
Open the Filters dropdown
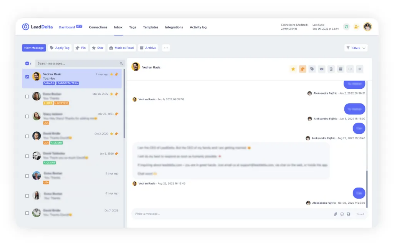[x=356, y=48]
